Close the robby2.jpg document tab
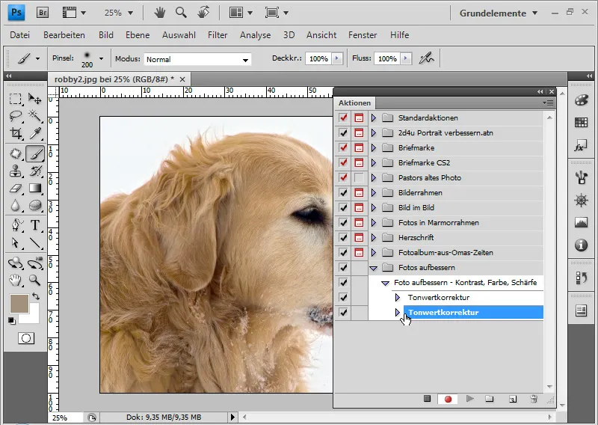 182,79
